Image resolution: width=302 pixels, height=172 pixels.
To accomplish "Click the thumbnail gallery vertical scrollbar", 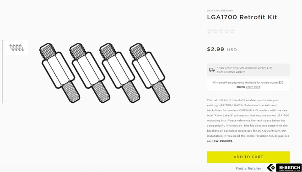I will pyautogui.click(x=2, y=71).
